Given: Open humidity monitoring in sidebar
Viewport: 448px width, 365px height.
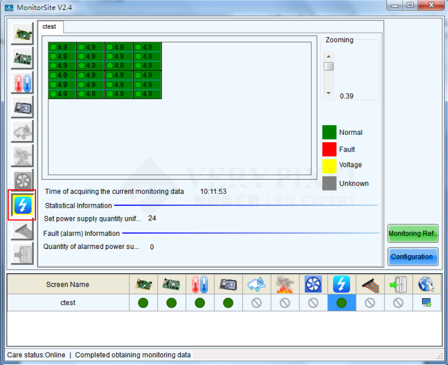Looking at the screenshot, I should click(x=22, y=132).
